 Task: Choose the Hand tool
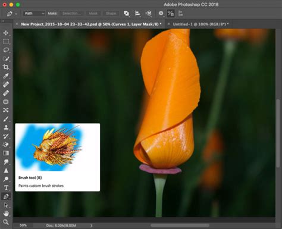[6, 214]
